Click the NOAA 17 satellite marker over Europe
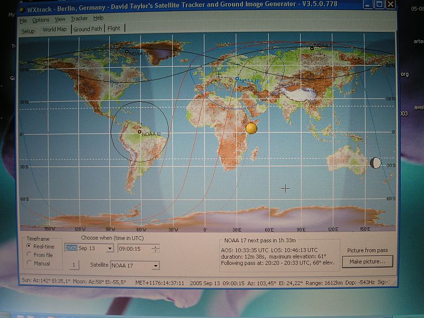Image resolution: width=424 pixels, height=318 pixels. tap(237, 78)
